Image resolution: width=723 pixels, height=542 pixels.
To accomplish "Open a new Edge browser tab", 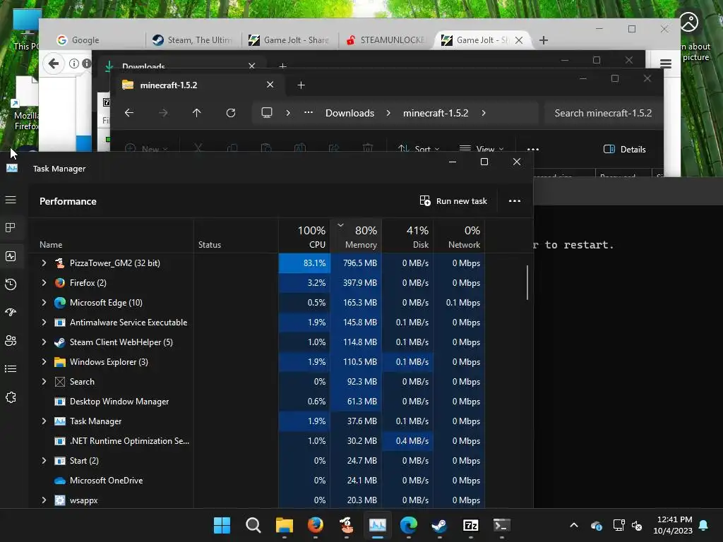I will click(x=544, y=40).
